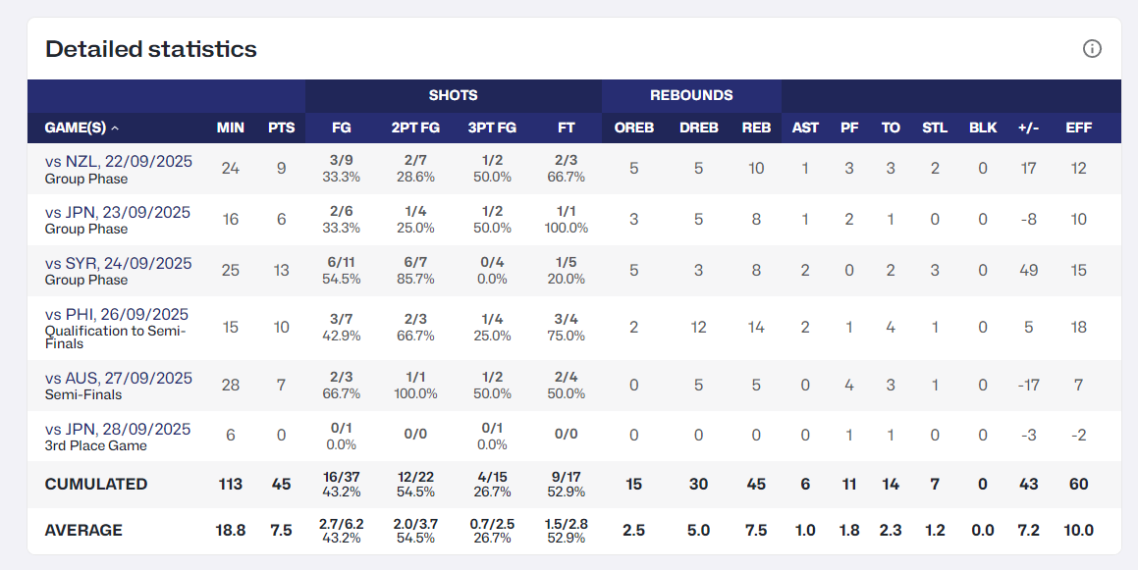Open the vs AUS, 27/09/2025 semi-final game
Viewport: 1138px width, 570px height.
coord(118,378)
